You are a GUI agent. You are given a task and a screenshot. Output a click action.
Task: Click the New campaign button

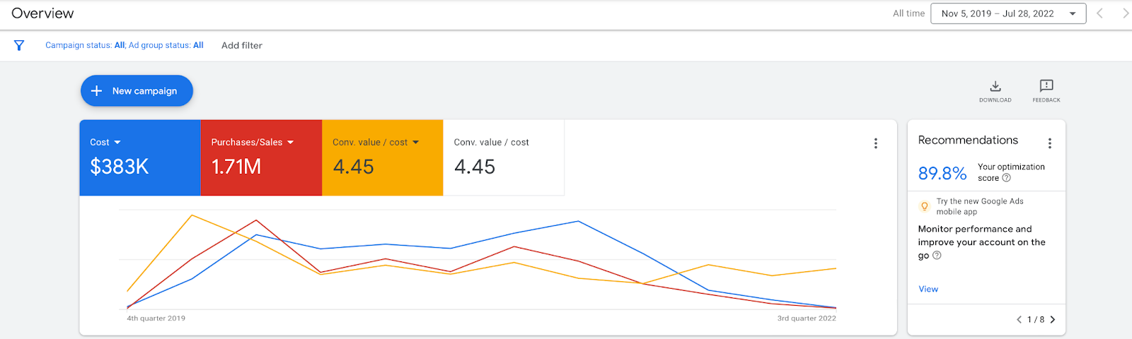pos(137,90)
